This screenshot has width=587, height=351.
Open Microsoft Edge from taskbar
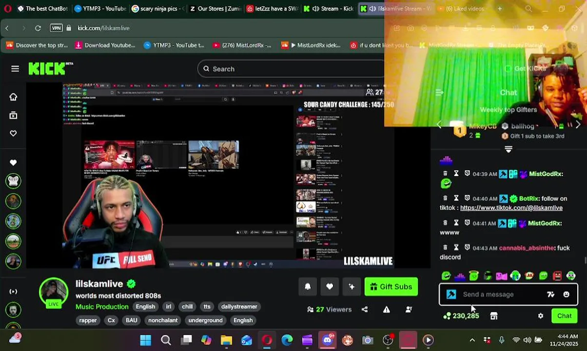pyautogui.click(x=287, y=340)
